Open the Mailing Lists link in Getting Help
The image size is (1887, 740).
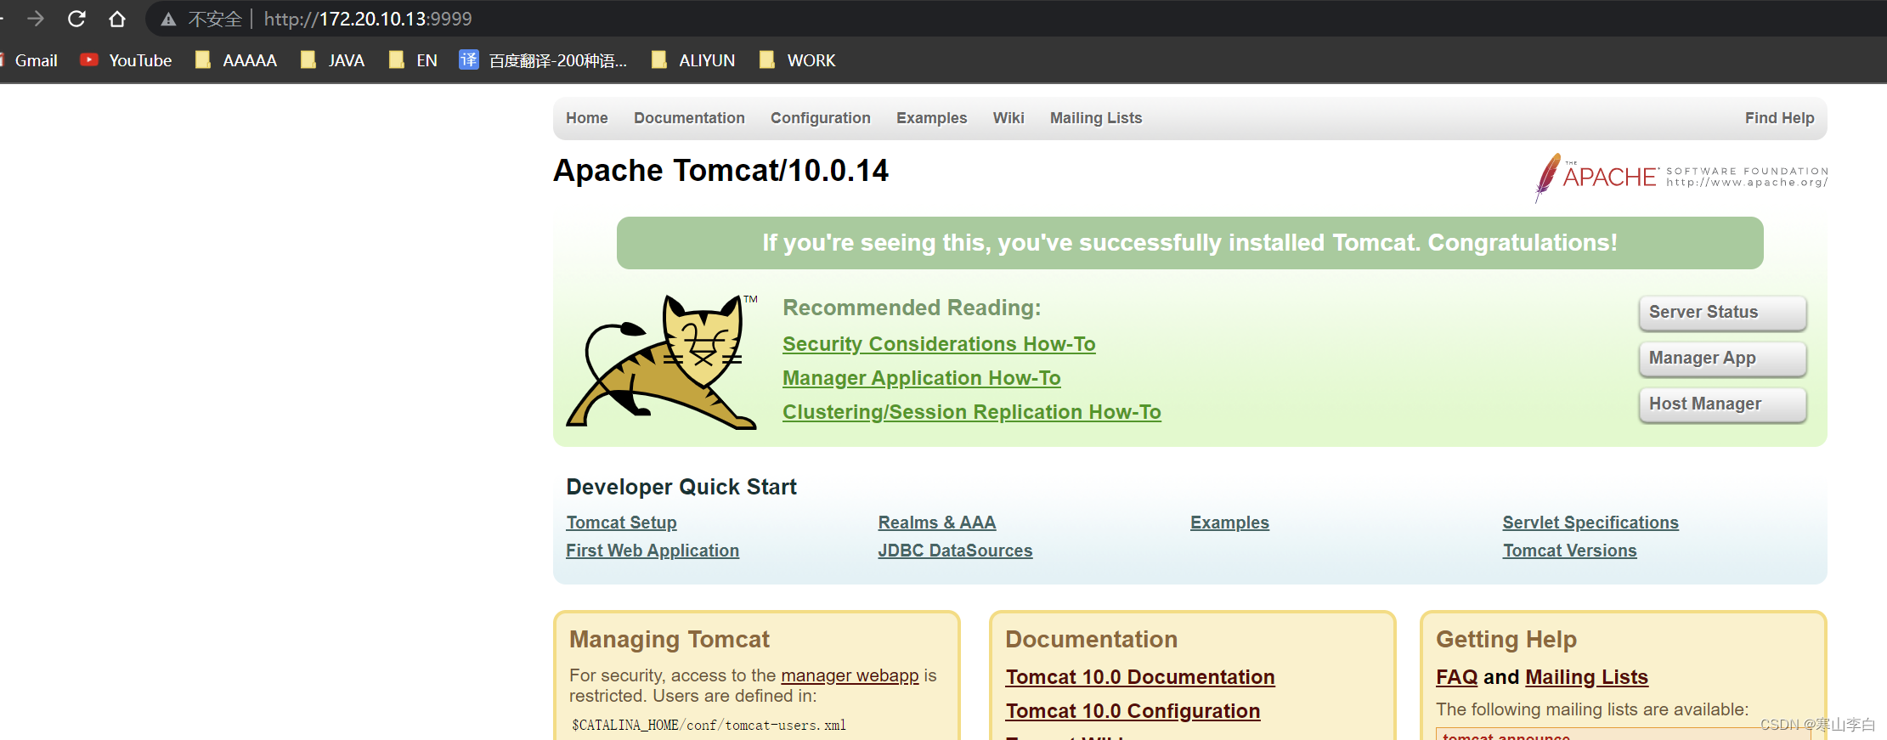pyautogui.click(x=1587, y=677)
